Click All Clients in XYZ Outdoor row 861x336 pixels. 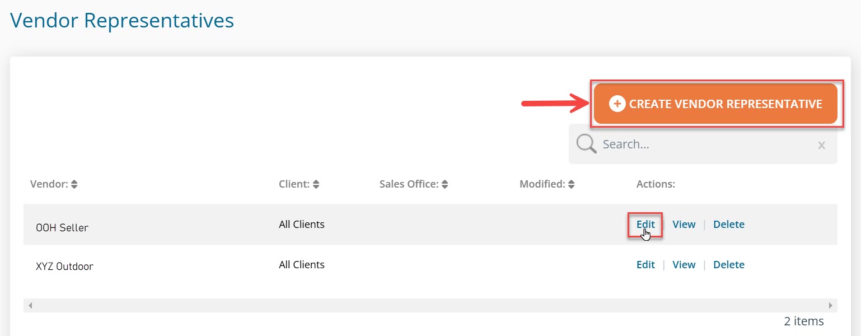pos(302,264)
